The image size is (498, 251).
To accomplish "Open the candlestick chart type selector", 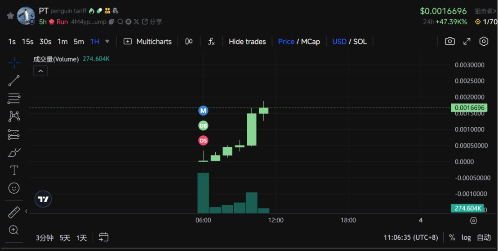I will coord(189,41).
